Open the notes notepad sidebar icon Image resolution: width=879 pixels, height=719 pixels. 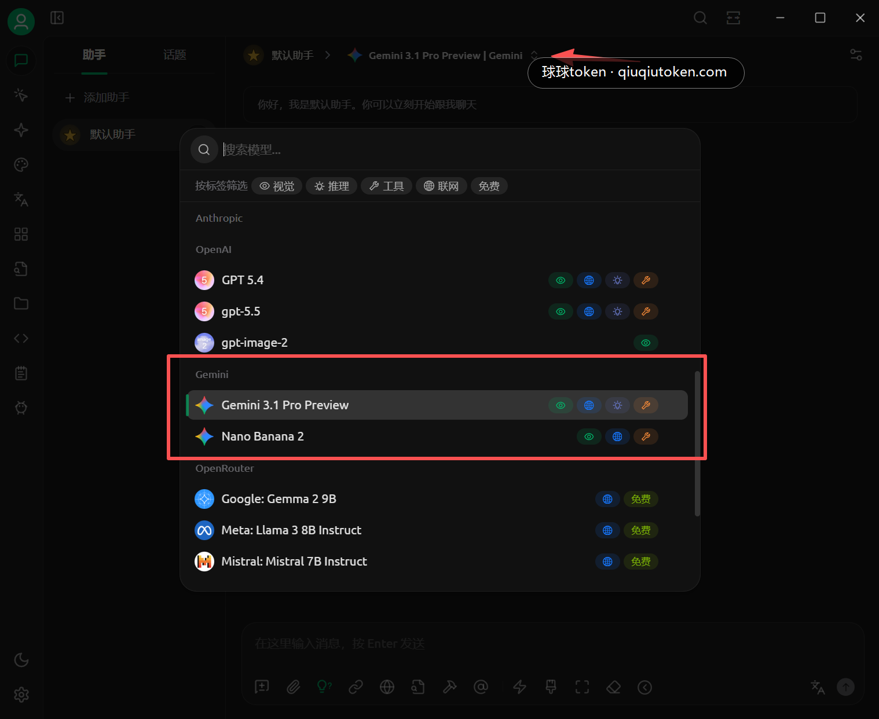[21, 373]
